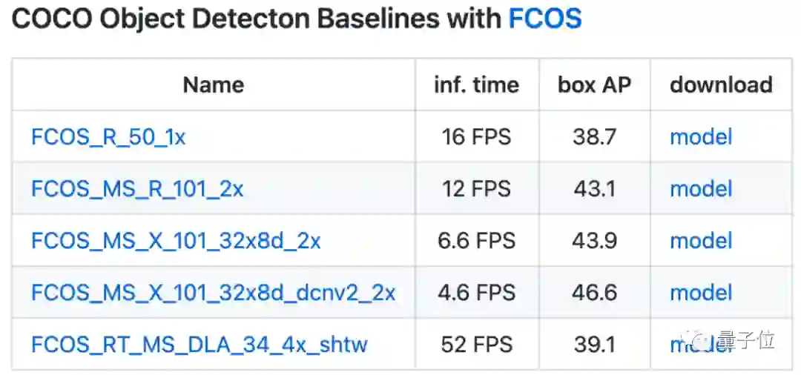The width and height of the screenshot is (801, 375).
Task: Download the model for FCOS_R_50_1x
Action: (x=701, y=137)
